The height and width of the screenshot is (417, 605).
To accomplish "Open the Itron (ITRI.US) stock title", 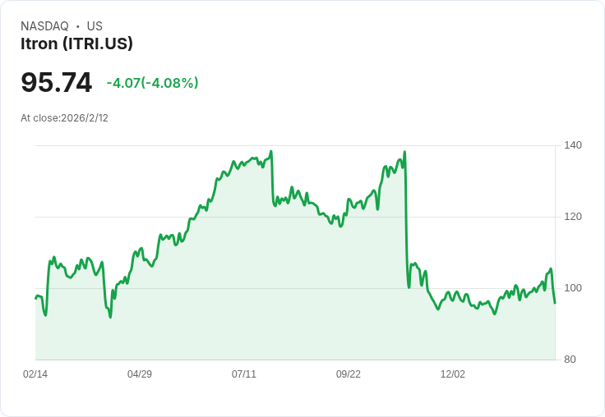I will click(x=76, y=44).
